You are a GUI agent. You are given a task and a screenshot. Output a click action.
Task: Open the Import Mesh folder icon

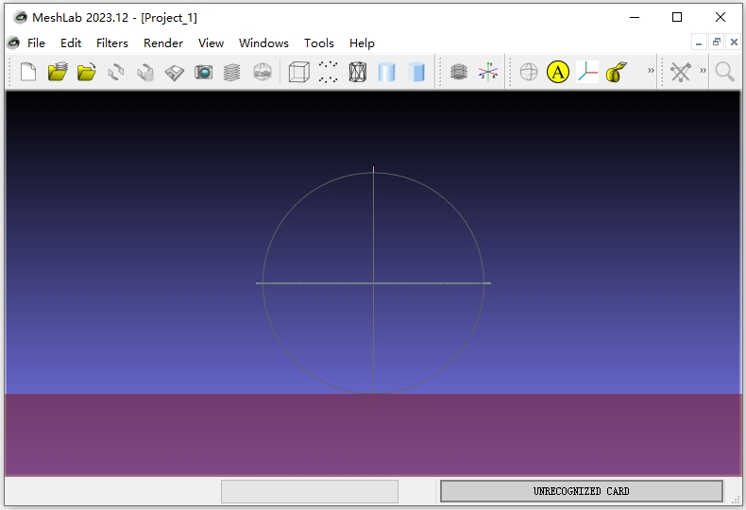(x=87, y=72)
